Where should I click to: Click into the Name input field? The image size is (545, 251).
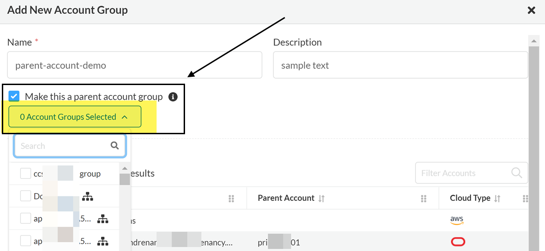click(135, 65)
